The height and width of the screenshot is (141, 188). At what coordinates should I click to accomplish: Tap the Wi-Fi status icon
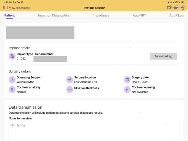171,2
